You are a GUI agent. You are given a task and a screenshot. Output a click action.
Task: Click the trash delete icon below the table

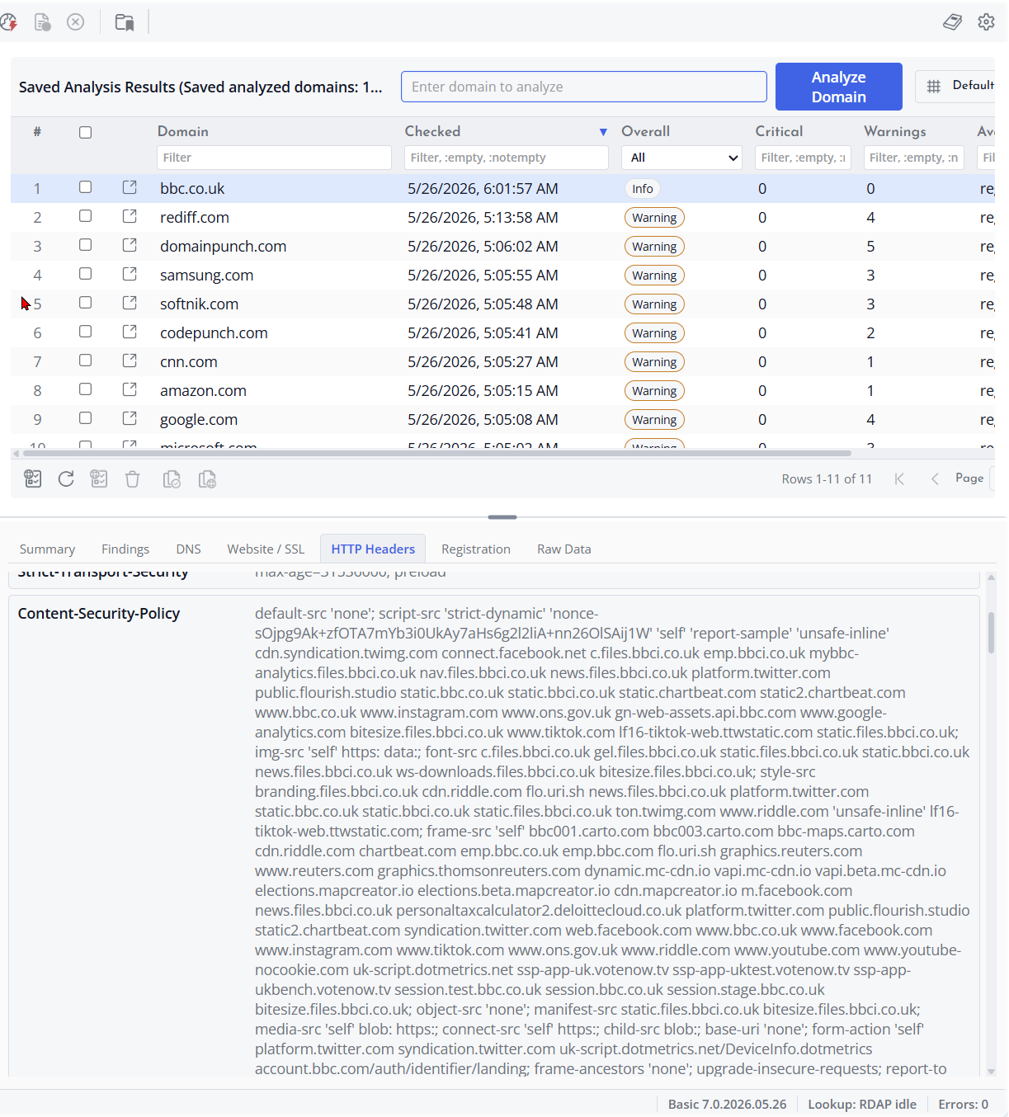point(132,478)
